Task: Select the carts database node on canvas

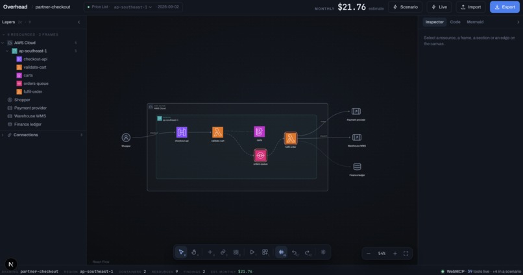Action: click(x=259, y=132)
